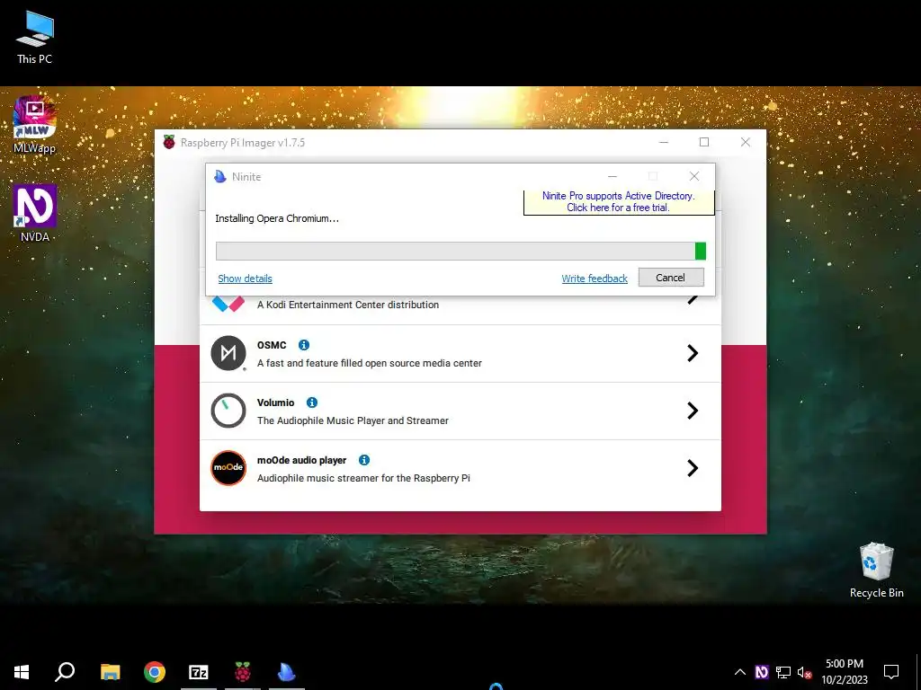The height and width of the screenshot is (690, 921).
Task: Click the Volumio logo icon
Action: [x=228, y=411]
